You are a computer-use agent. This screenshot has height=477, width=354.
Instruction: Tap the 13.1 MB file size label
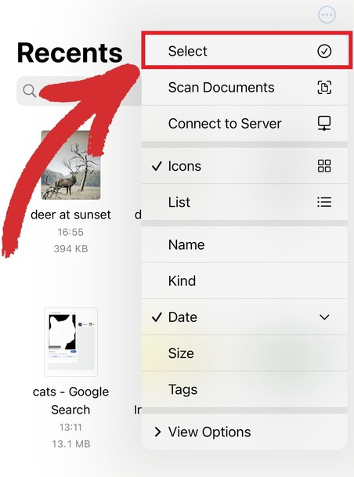[70, 444]
